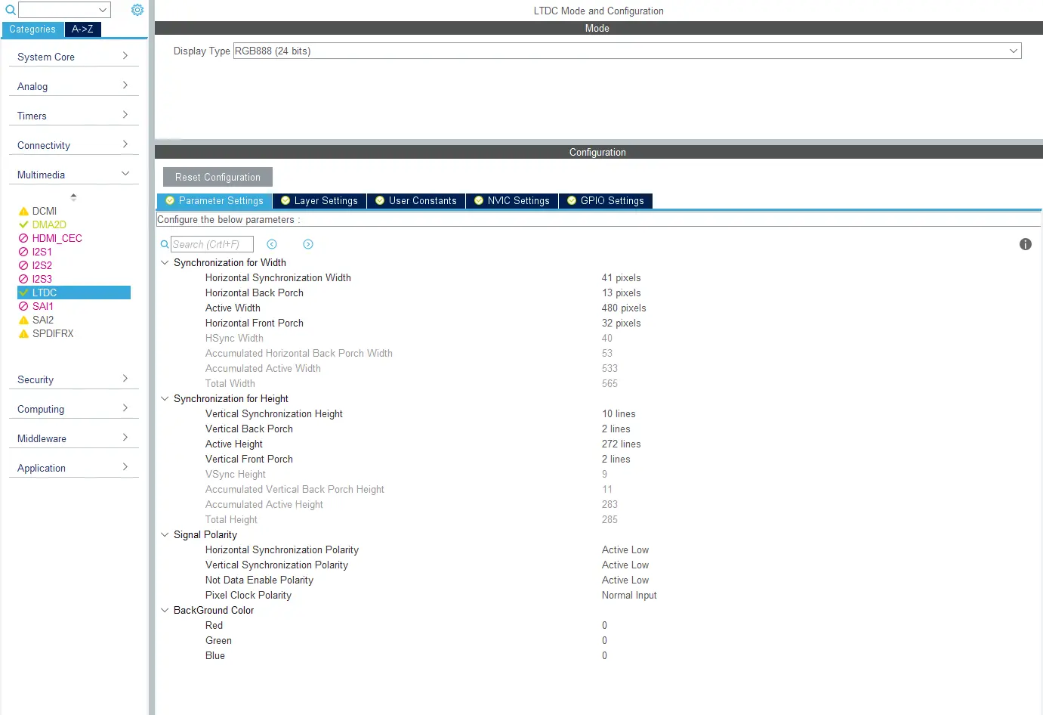Click the parameter search input field

point(211,244)
